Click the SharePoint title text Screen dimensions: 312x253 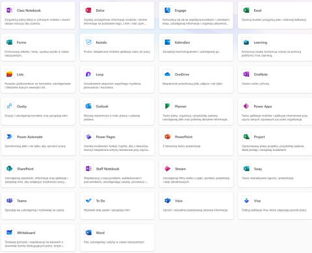click(x=25, y=169)
